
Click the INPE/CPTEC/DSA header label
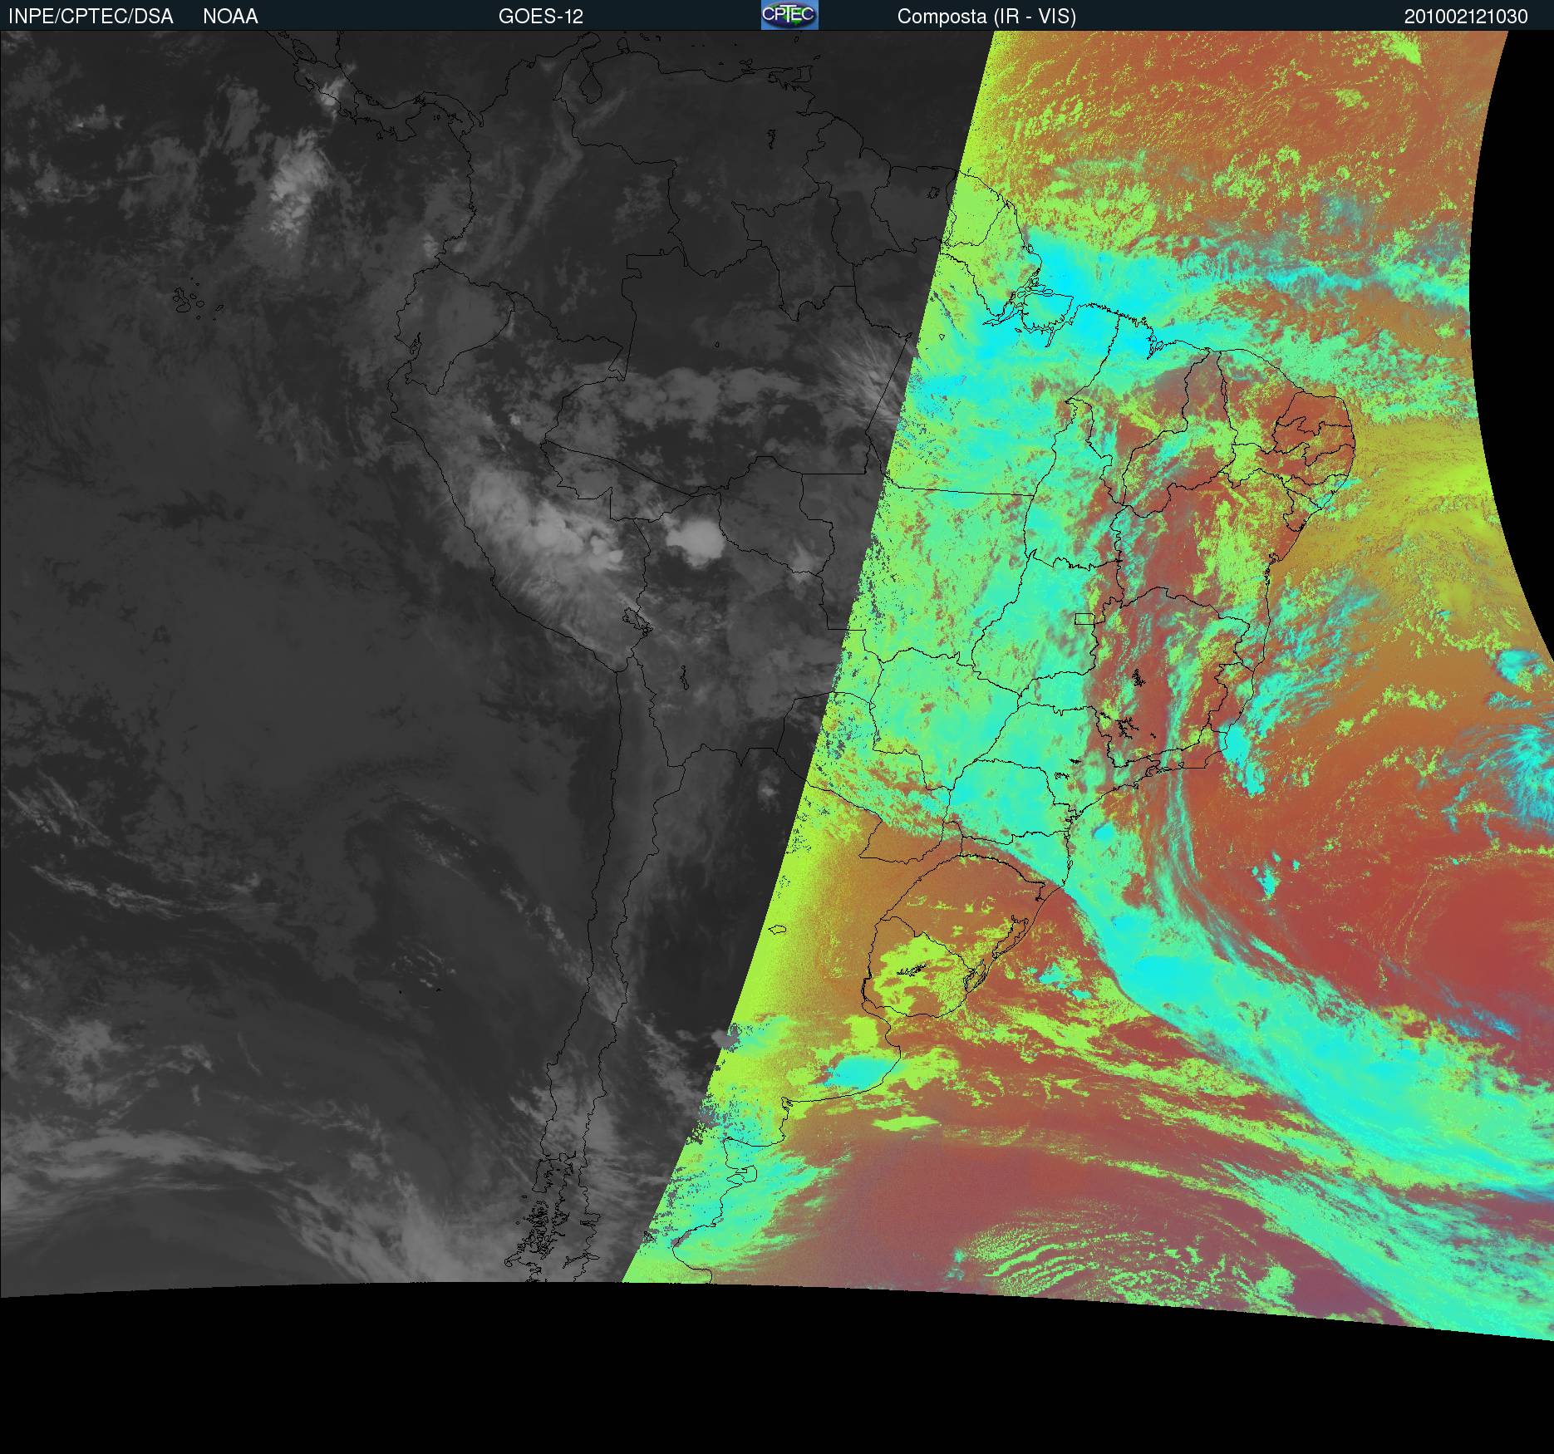pyautogui.click(x=91, y=17)
